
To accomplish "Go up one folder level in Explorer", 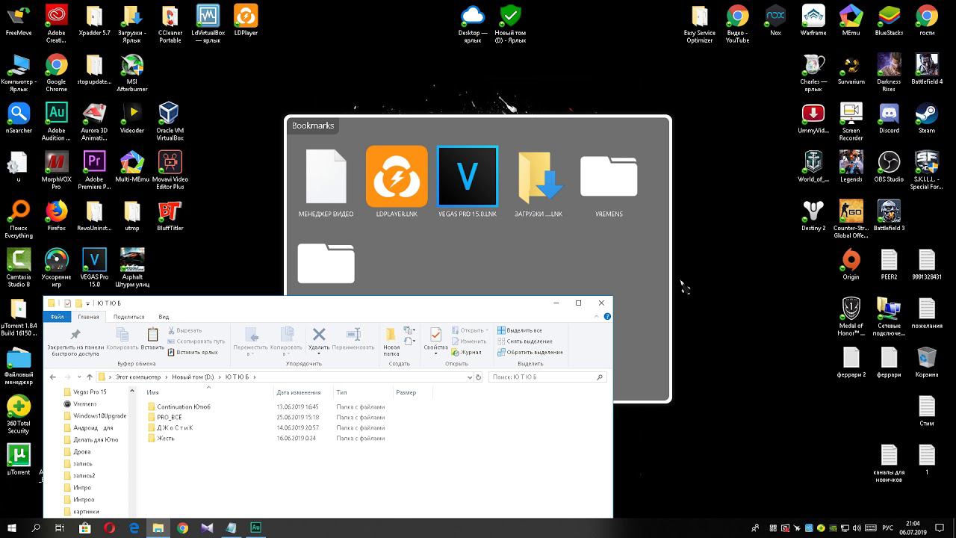I will (90, 377).
